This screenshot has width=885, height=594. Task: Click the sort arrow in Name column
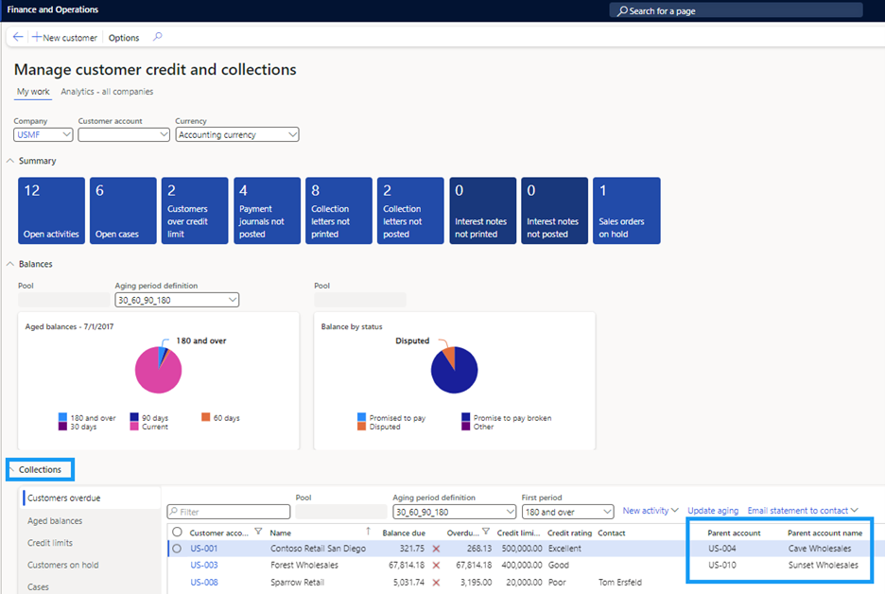tap(368, 532)
